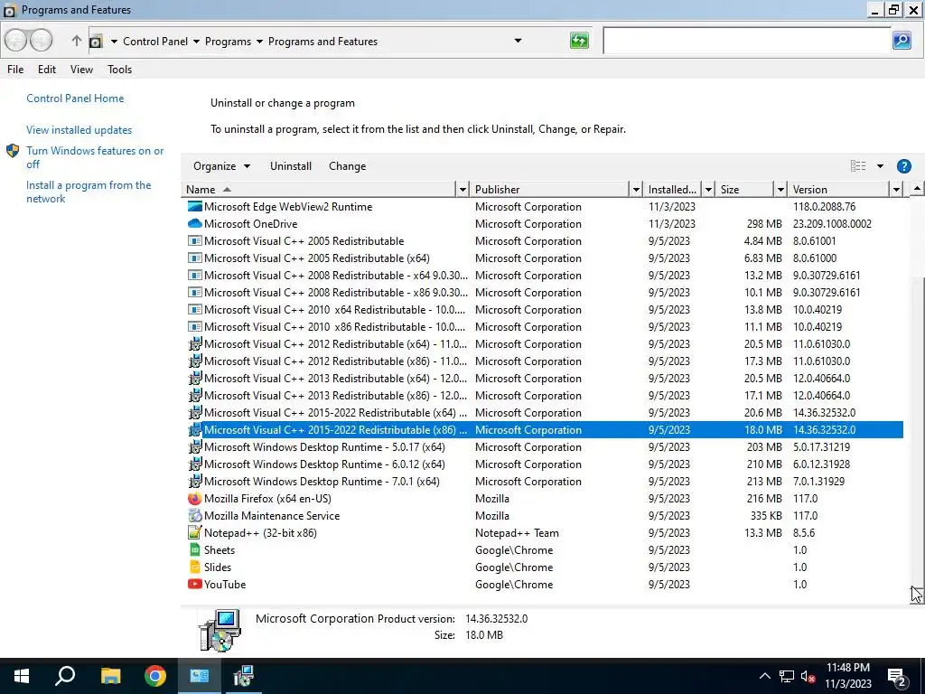
Task: Expand the Installed On column filter dropdown
Action: tap(708, 190)
